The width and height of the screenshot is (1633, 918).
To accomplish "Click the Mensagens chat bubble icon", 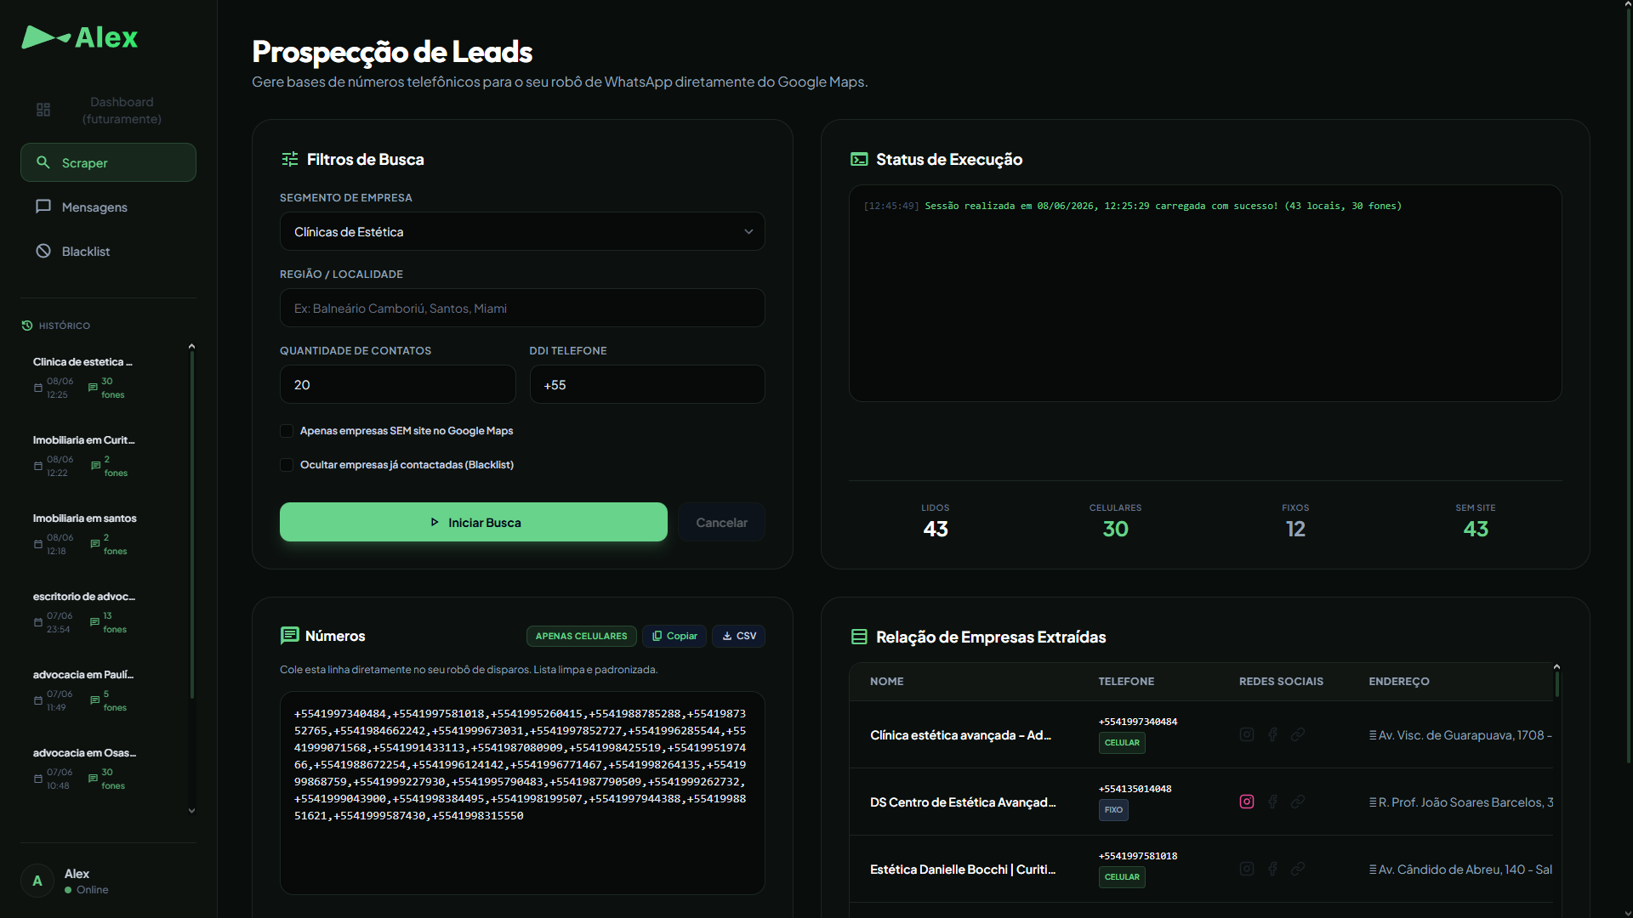I will pos(43,207).
